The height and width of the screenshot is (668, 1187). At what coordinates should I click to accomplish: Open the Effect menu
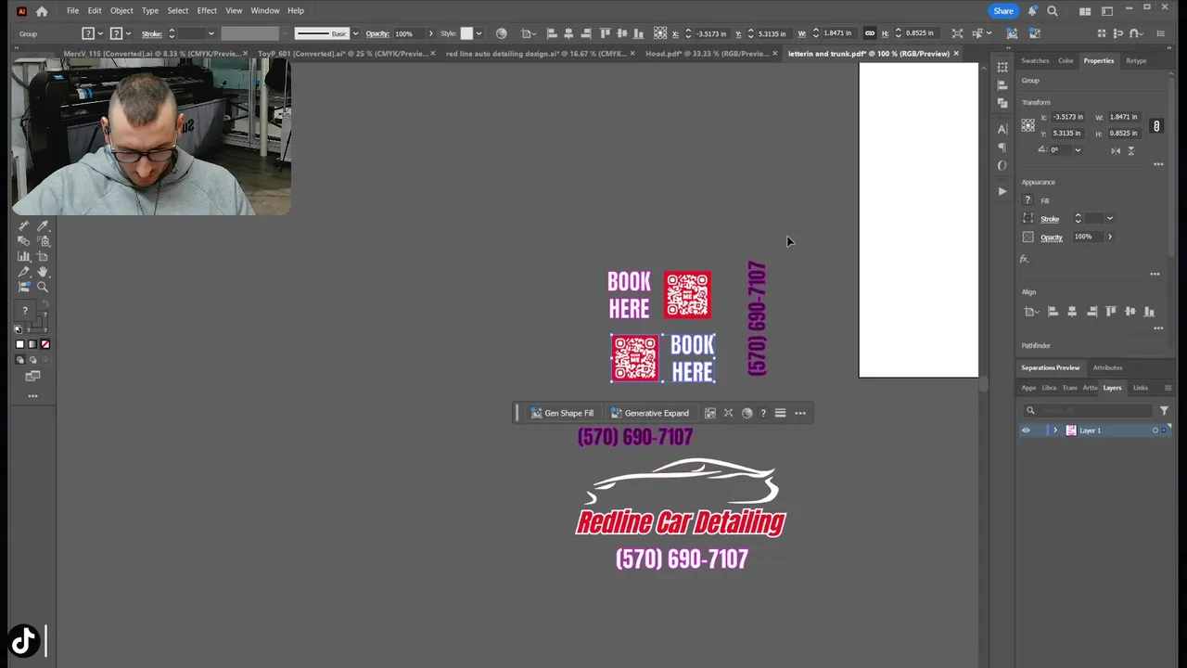click(207, 10)
